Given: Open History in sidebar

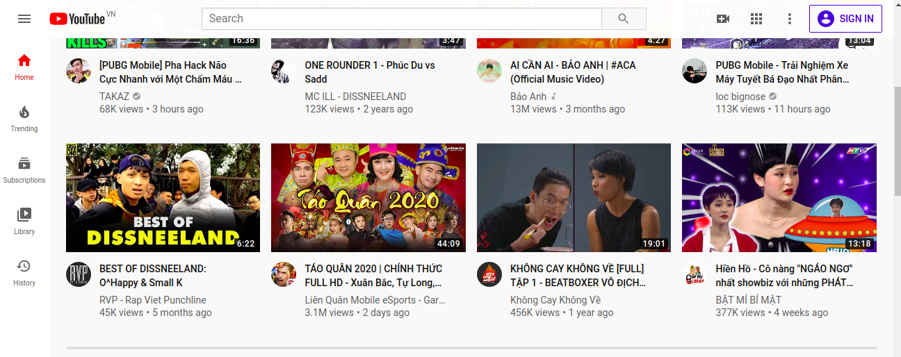Looking at the screenshot, I should coord(24,272).
